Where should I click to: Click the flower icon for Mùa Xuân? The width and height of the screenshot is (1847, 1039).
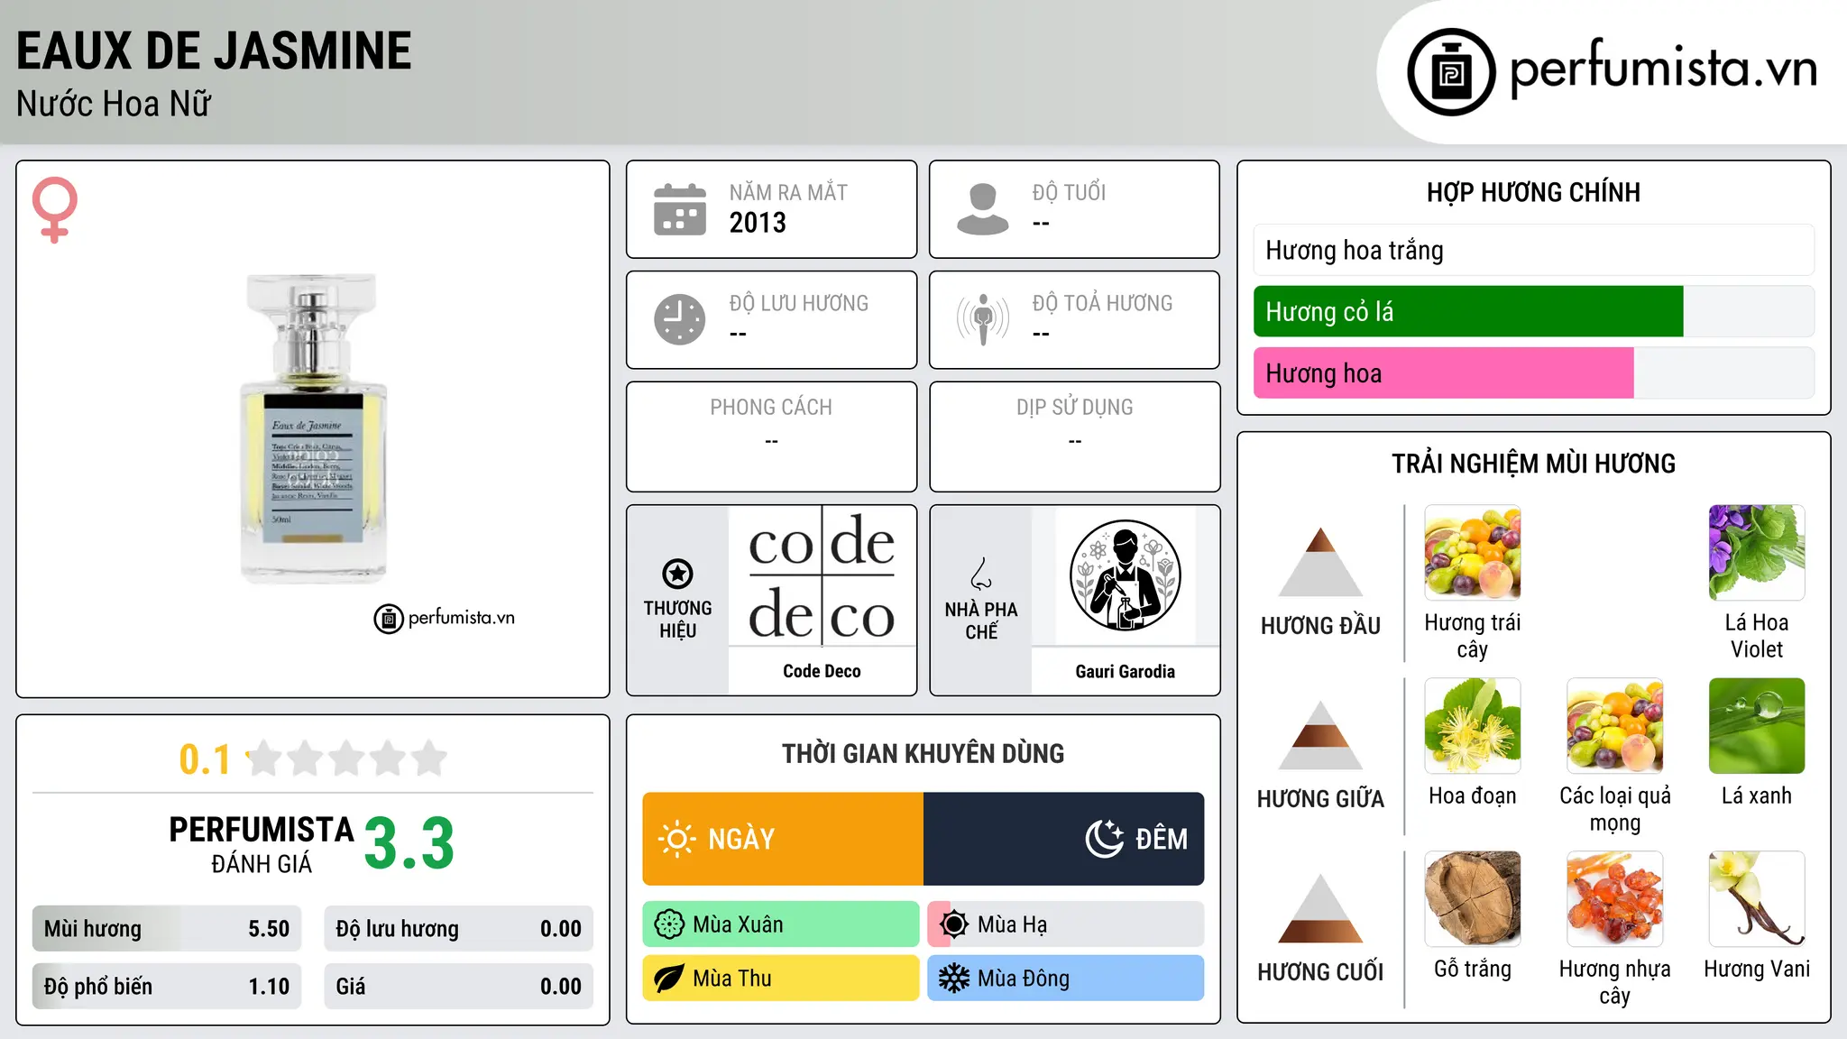669,924
